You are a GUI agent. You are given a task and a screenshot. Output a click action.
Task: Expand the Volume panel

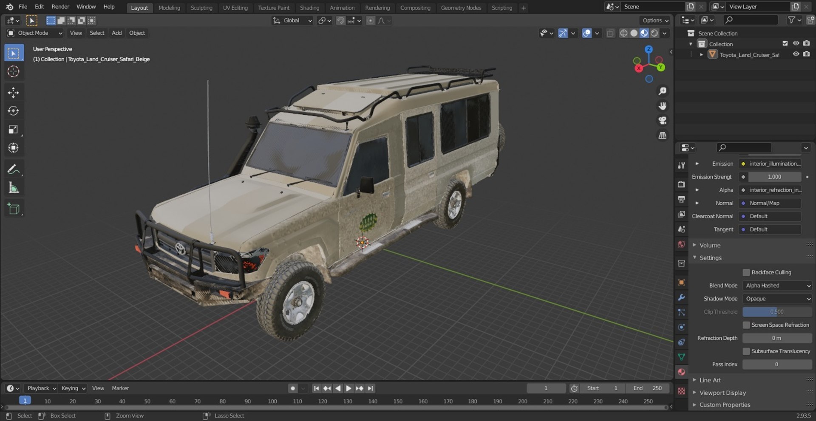(x=710, y=245)
